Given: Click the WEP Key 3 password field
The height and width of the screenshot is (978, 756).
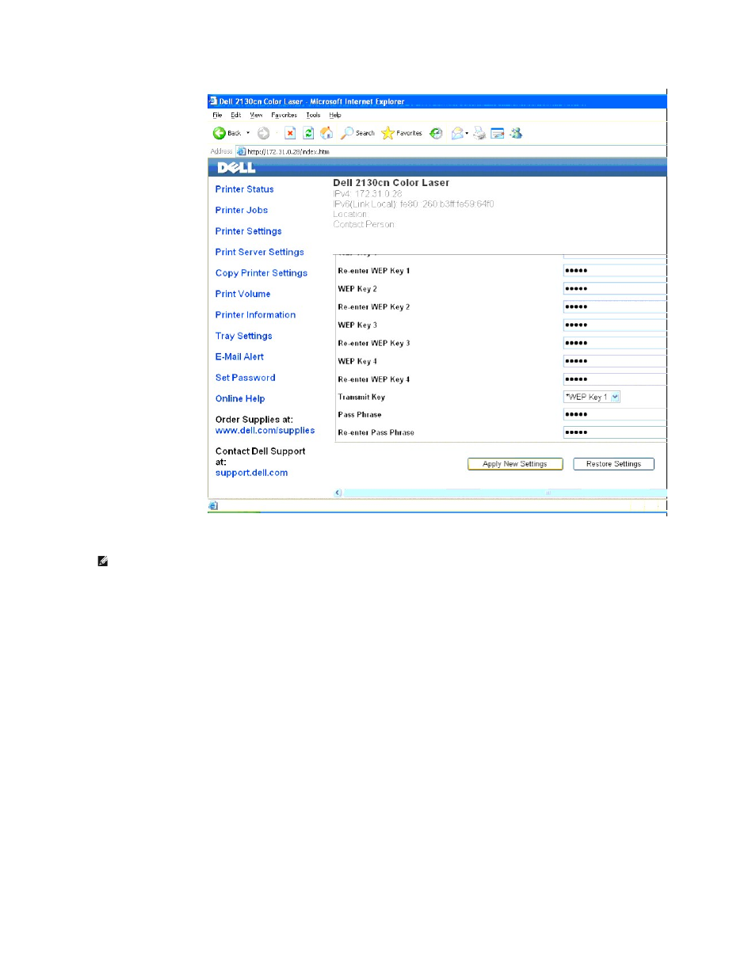Looking at the screenshot, I should pyautogui.click(x=614, y=325).
